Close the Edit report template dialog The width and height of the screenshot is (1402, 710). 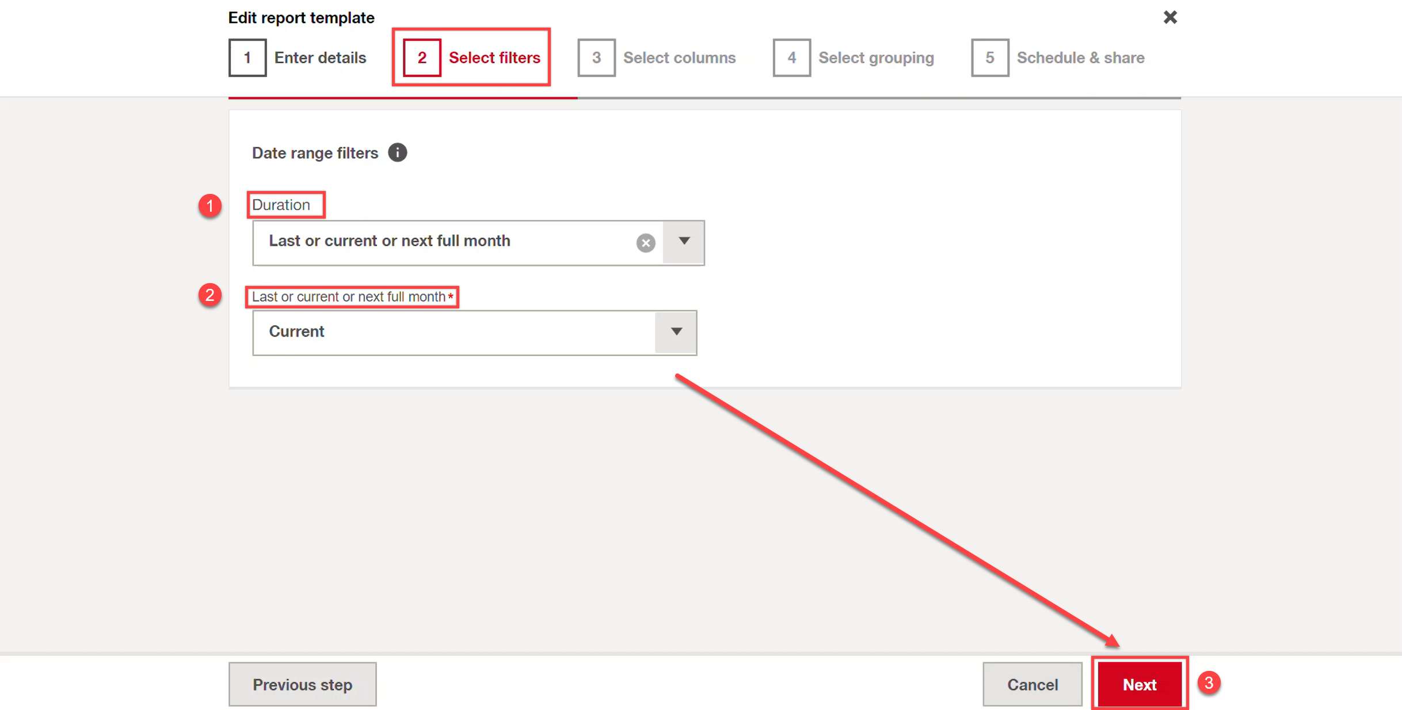[1170, 17]
